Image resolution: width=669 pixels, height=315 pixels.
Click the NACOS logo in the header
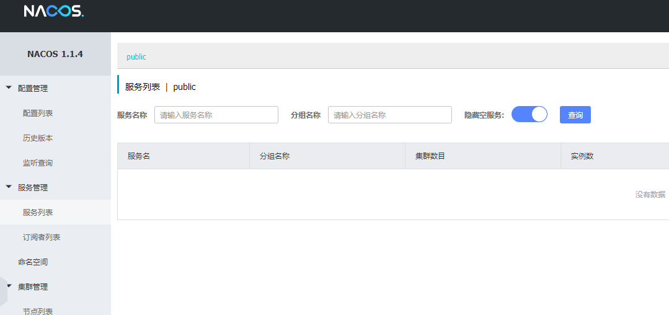point(53,11)
